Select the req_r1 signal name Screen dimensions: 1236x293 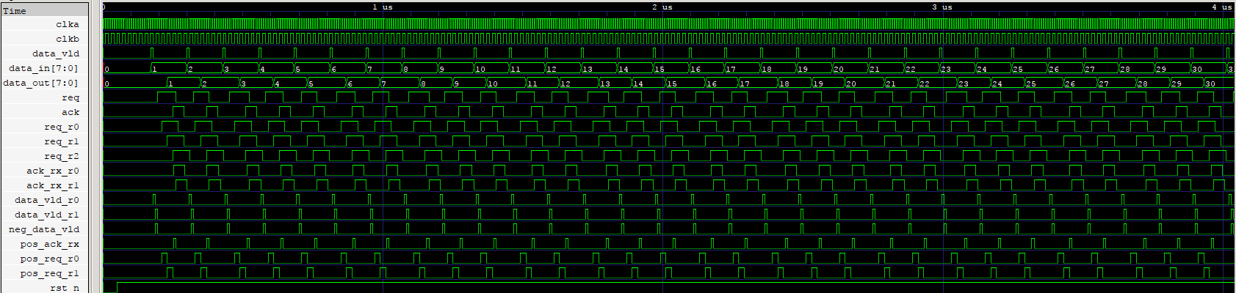62,141
